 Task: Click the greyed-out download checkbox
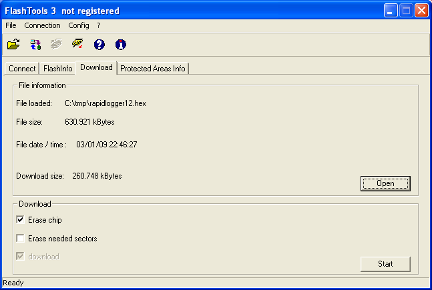21,257
